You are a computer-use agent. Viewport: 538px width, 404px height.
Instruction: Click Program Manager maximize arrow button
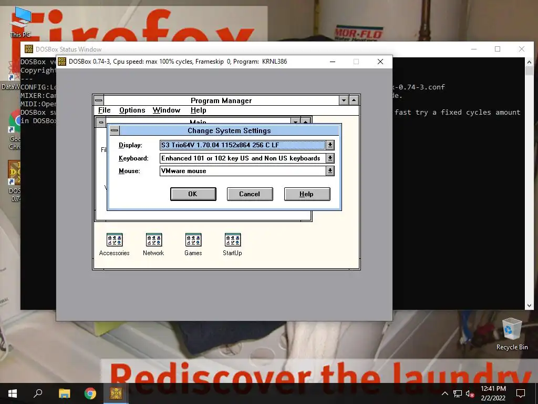click(x=354, y=100)
